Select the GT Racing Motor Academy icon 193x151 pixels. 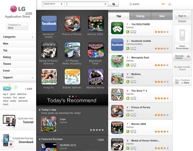[x=72, y=50]
